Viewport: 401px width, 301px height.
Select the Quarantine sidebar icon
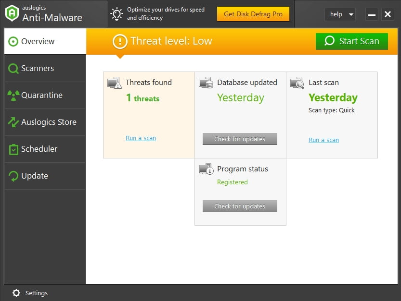coord(13,95)
